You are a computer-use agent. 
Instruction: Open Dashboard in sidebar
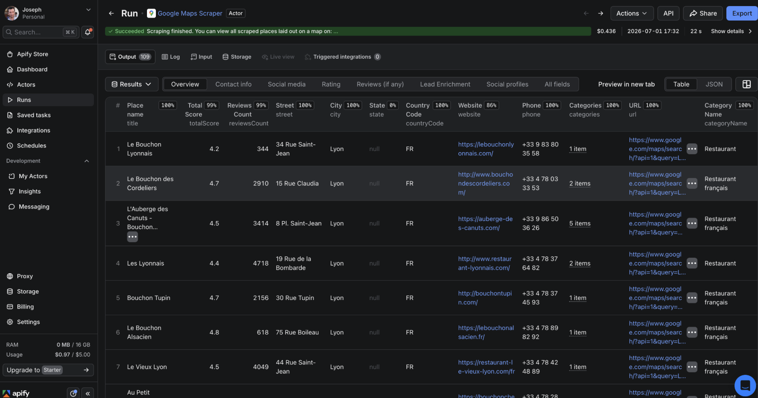pyautogui.click(x=48, y=69)
